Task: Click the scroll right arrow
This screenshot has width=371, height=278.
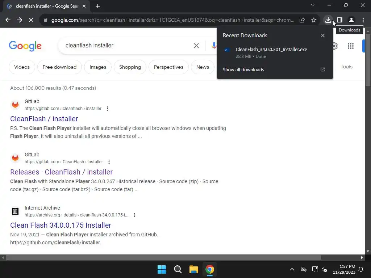Action: pyautogui.click(x=362, y=257)
